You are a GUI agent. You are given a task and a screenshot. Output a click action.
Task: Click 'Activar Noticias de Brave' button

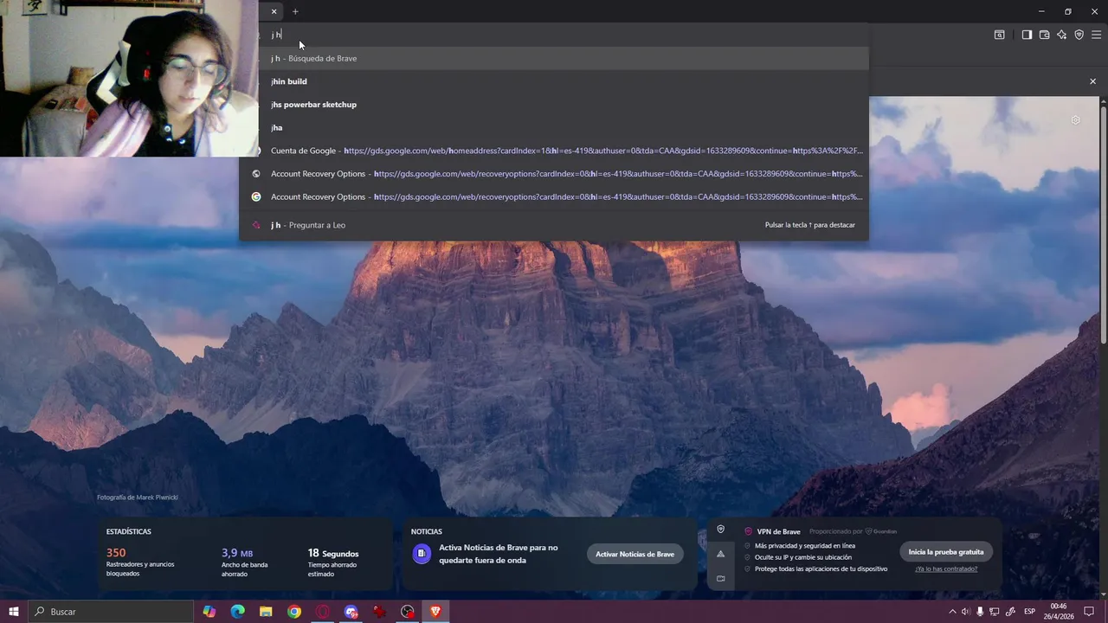[635, 554]
